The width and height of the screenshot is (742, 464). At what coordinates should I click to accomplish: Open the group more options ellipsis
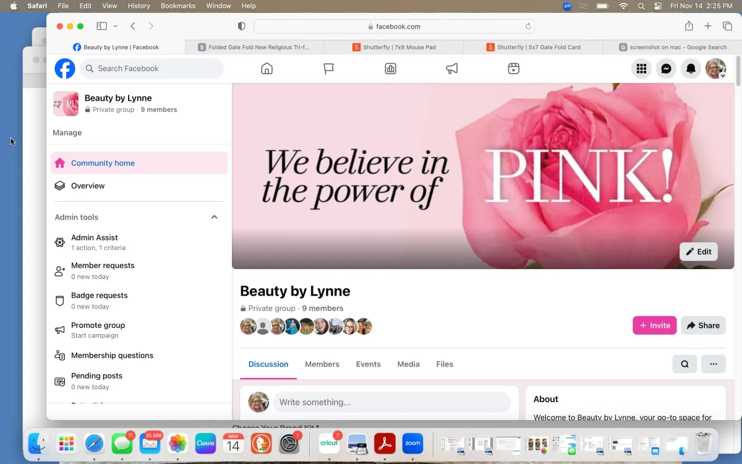coord(714,364)
